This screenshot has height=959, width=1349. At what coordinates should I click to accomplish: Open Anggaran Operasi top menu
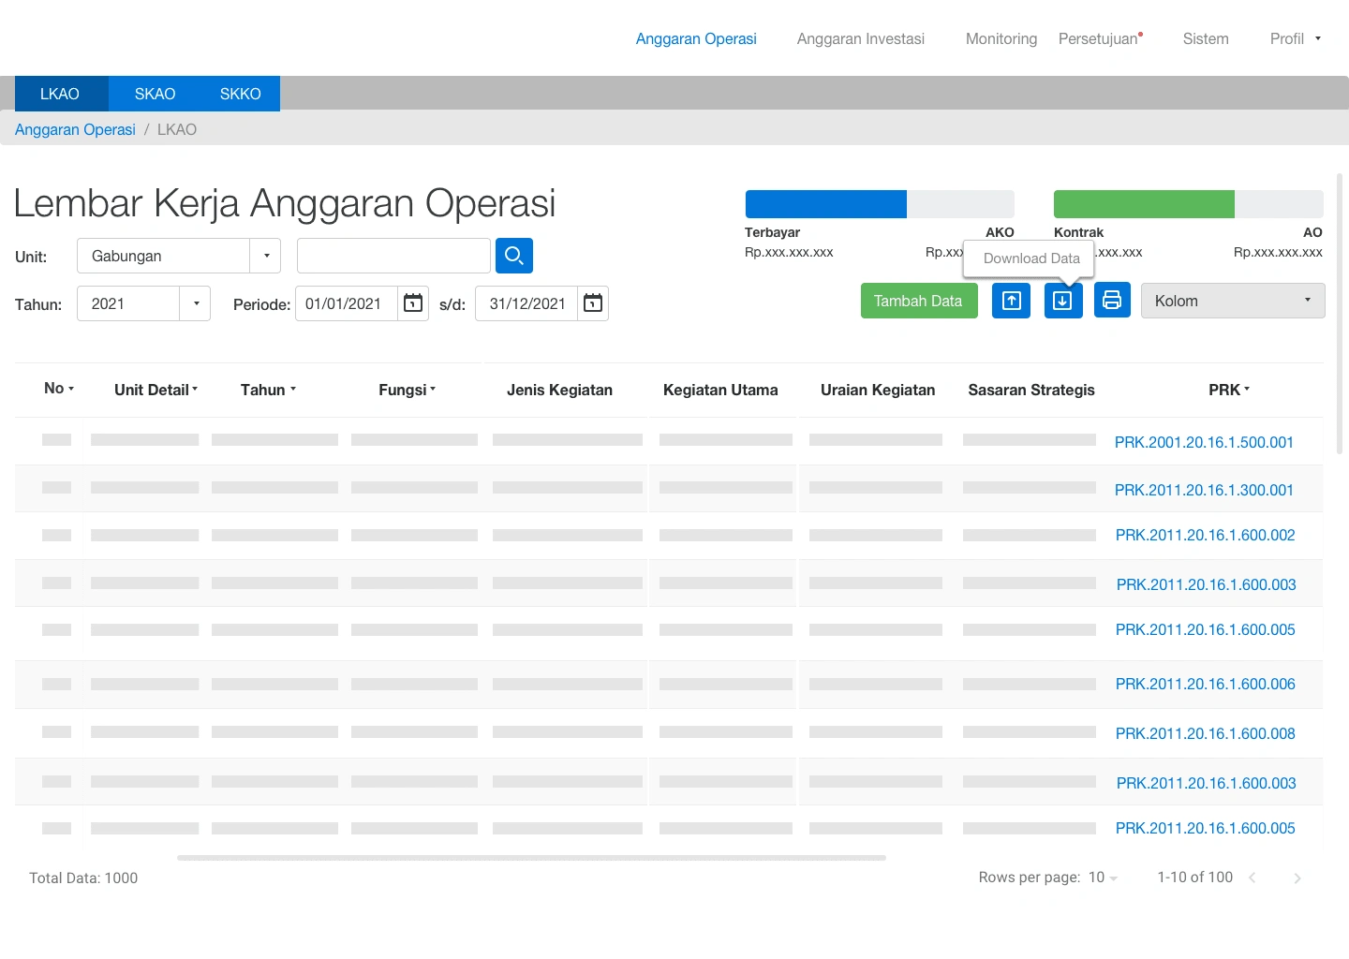[x=696, y=38]
